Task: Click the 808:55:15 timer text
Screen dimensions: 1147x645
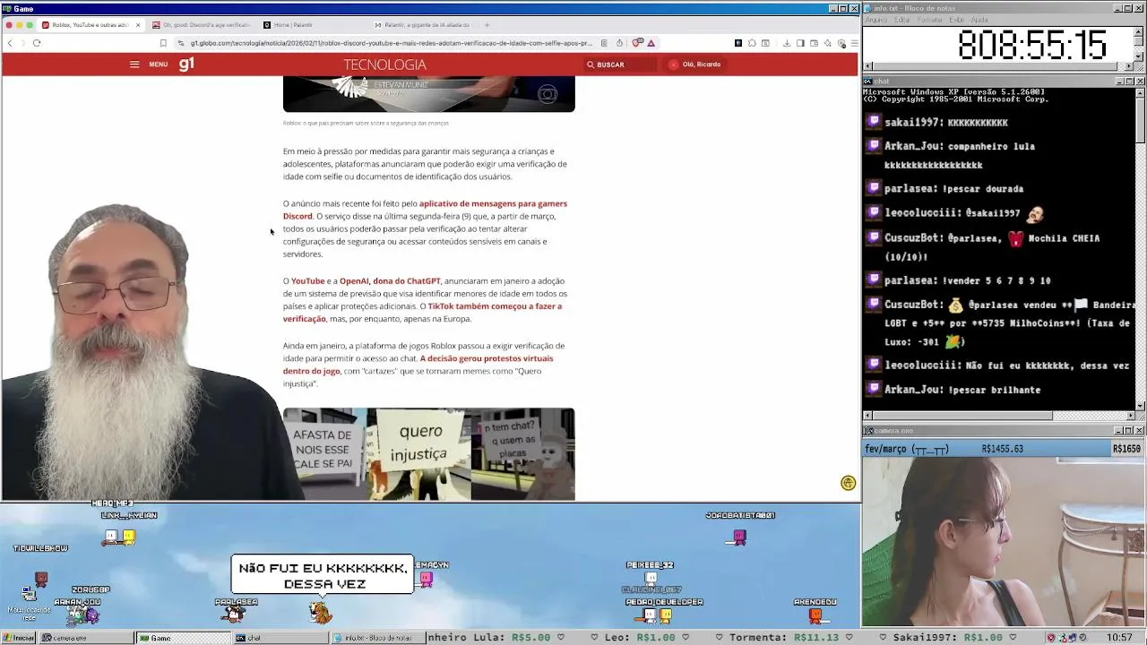Action: (x=1032, y=45)
